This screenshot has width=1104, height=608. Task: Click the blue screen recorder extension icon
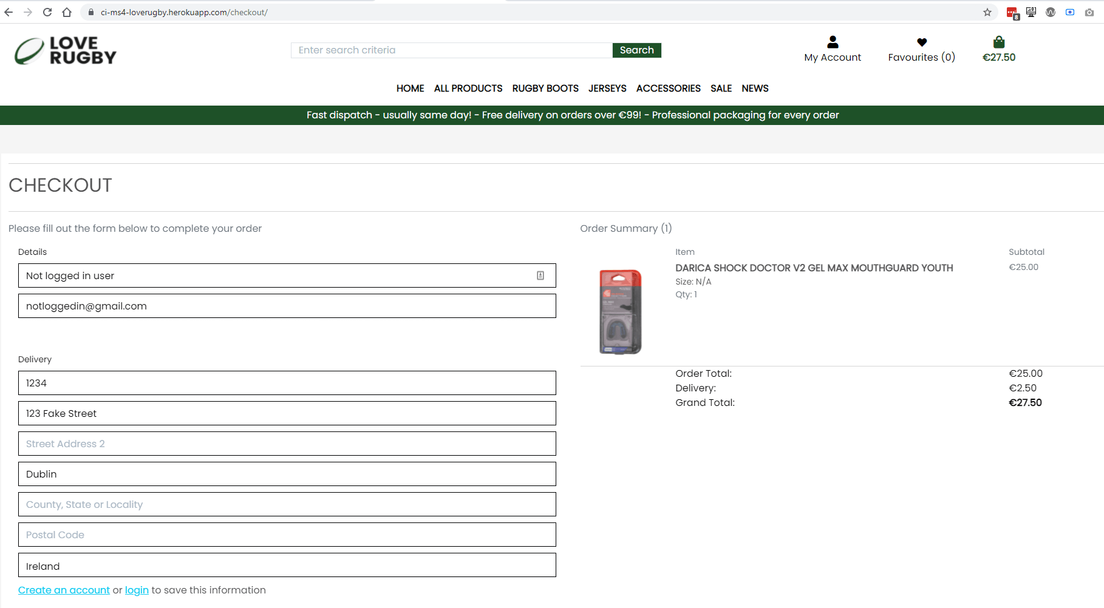coord(1070,12)
